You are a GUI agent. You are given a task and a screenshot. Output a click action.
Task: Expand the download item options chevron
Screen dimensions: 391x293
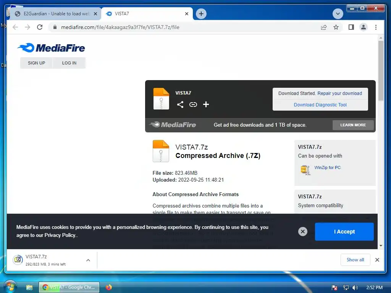(88, 260)
